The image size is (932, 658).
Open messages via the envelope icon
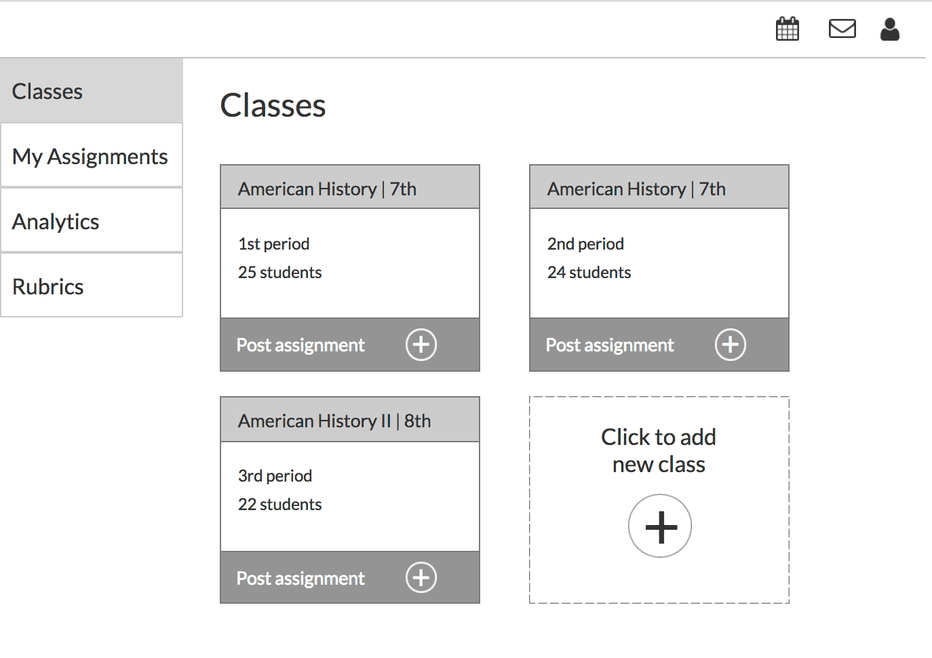pos(842,29)
